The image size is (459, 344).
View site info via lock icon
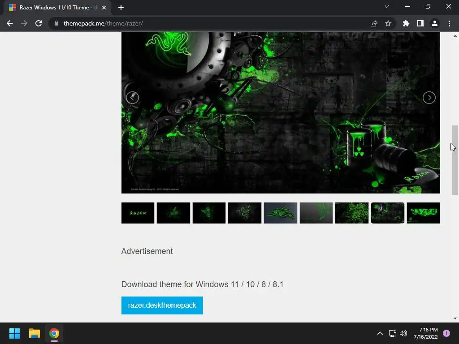click(x=56, y=23)
